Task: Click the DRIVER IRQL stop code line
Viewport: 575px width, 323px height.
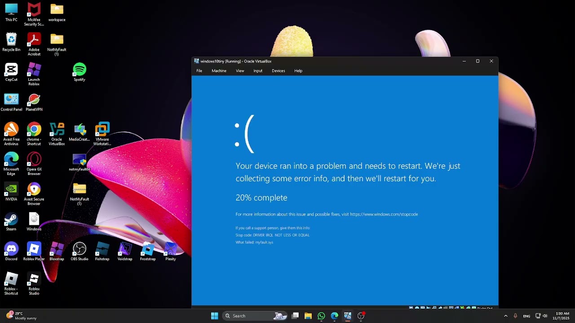Action: pyautogui.click(x=273, y=235)
